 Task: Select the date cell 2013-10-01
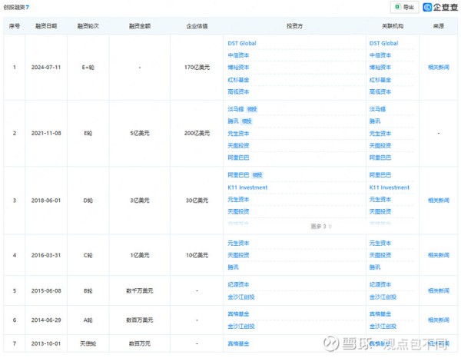pos(46,343)
